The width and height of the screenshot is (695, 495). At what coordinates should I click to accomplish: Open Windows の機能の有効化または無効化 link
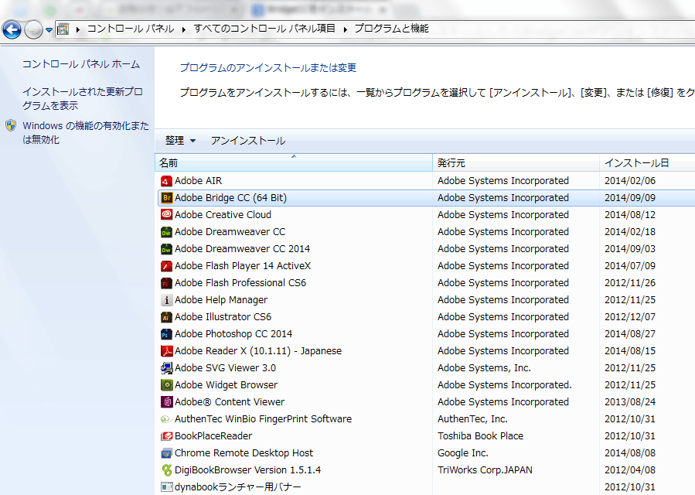(86, 132)
